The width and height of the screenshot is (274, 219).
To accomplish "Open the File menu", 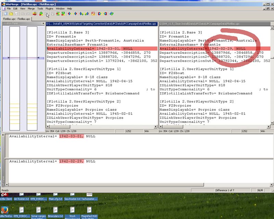I will click(9, 9).
